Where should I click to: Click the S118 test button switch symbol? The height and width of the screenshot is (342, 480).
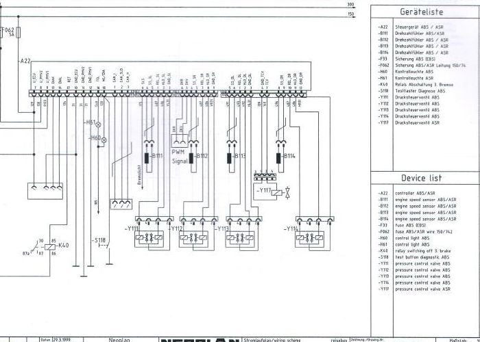(104, 245)
